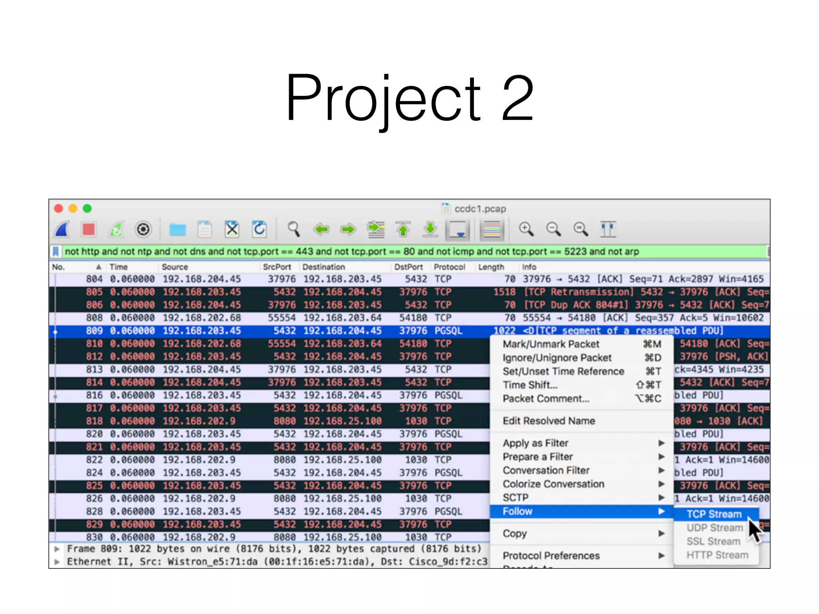The height and width of the screenshot is (614, 819).
Task: Toggle packet colorization rules icon
Action: [x=492, y=229]
